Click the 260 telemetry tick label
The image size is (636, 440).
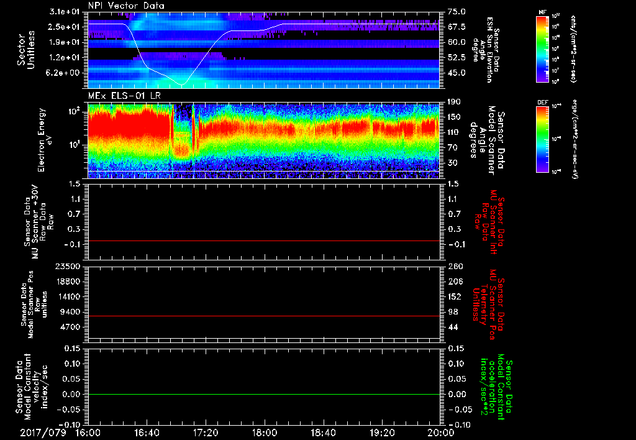[454, 266]
